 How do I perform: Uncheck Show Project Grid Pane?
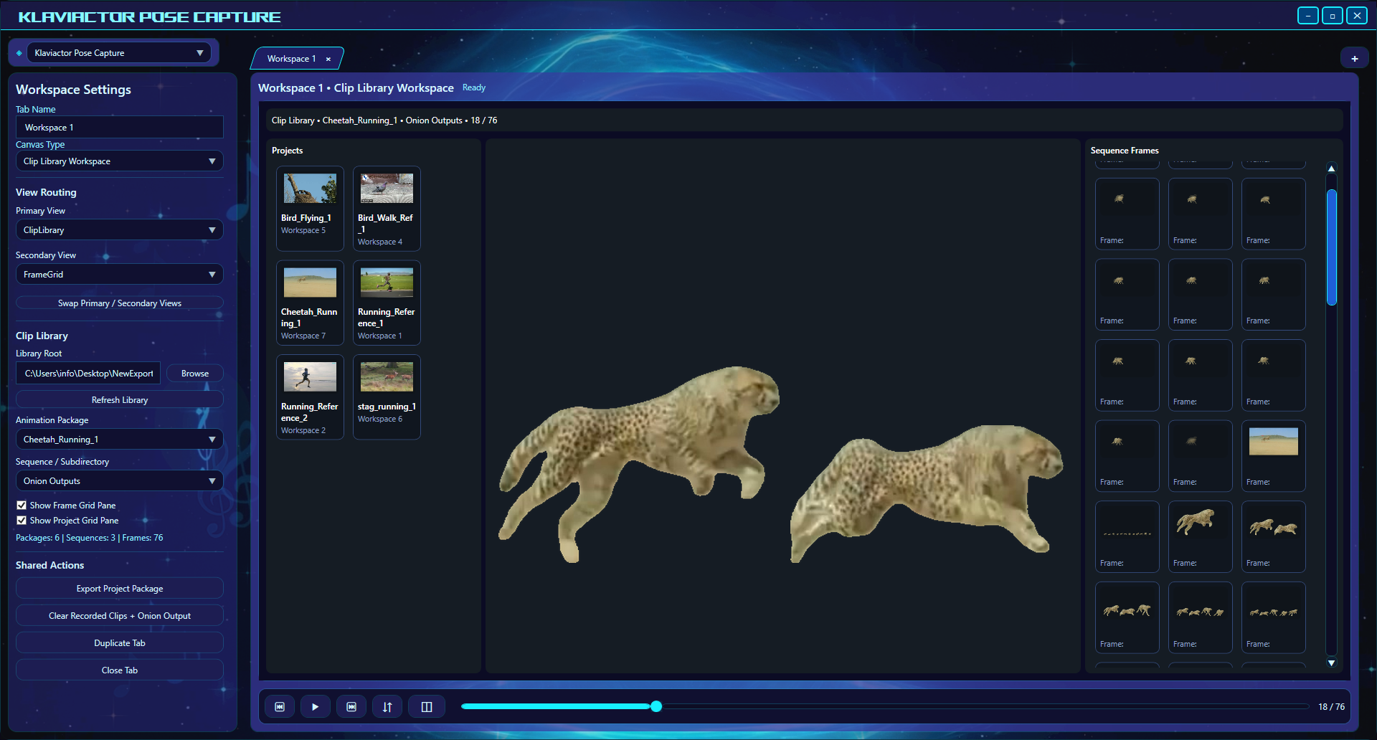(x=22, y=521)
